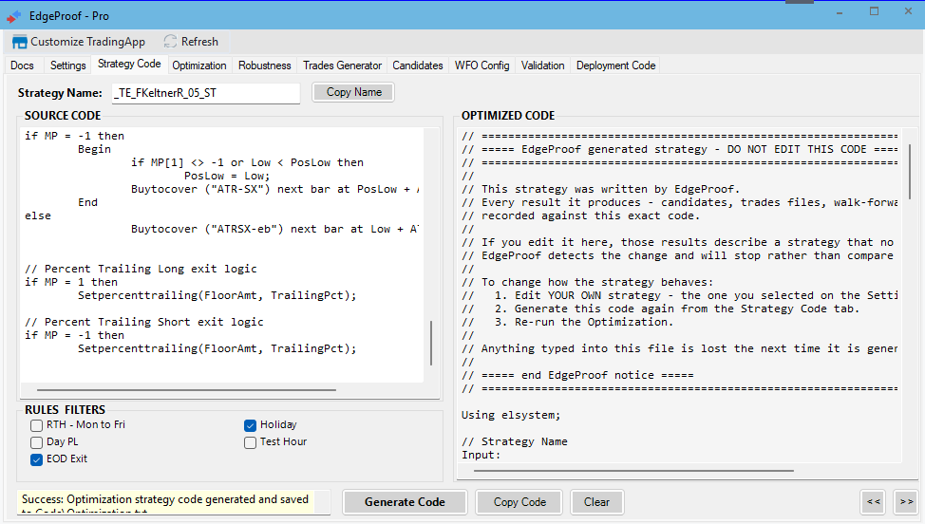925x524 pixels.
Task: Enable the Test Hour checkbox
Action: point(250,442)
